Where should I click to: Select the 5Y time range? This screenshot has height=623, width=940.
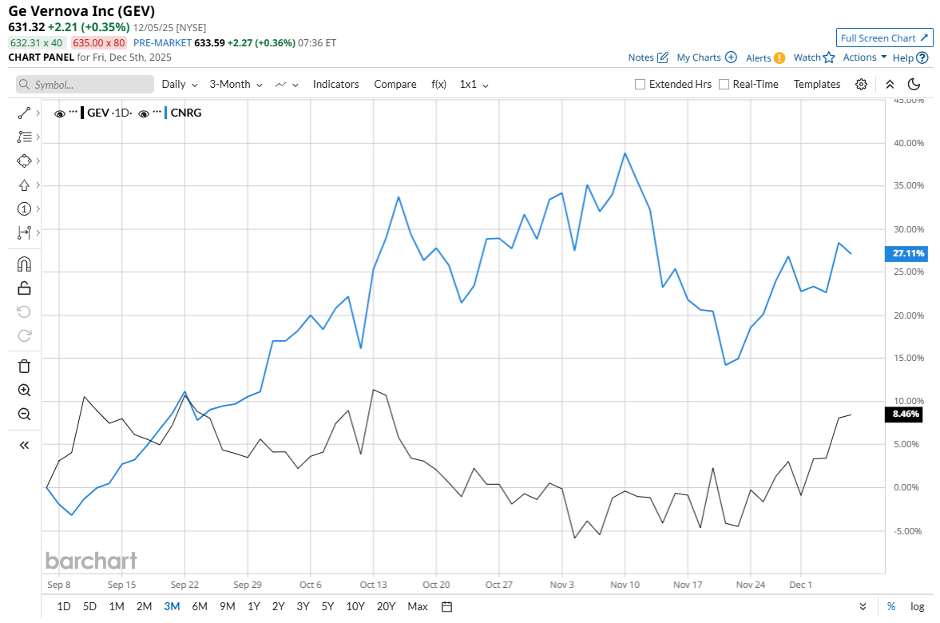coord(327,607)
